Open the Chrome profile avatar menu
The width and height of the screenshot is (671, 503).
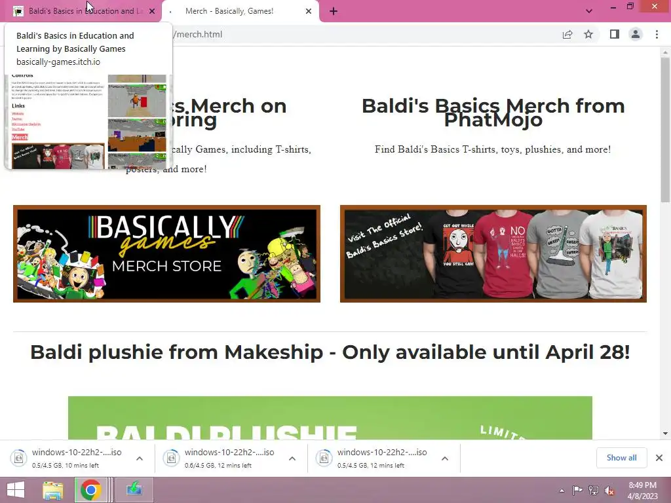636,34
